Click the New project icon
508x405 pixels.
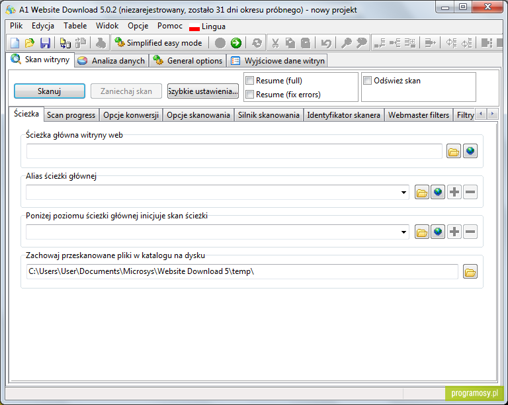coord(15,43)
